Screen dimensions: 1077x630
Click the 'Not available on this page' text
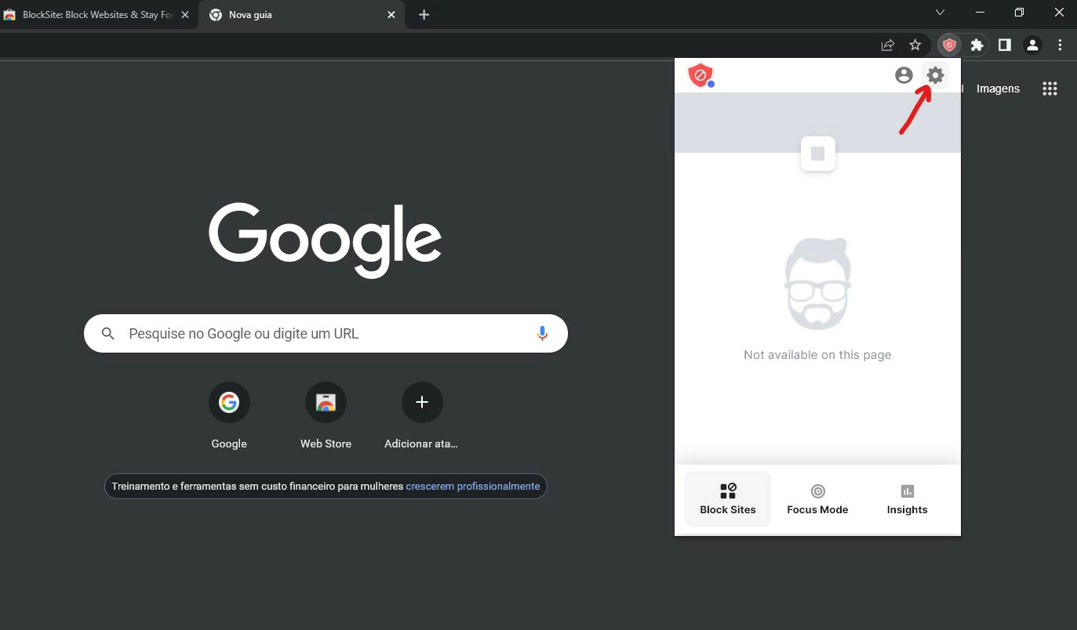[x=817, y=354]
